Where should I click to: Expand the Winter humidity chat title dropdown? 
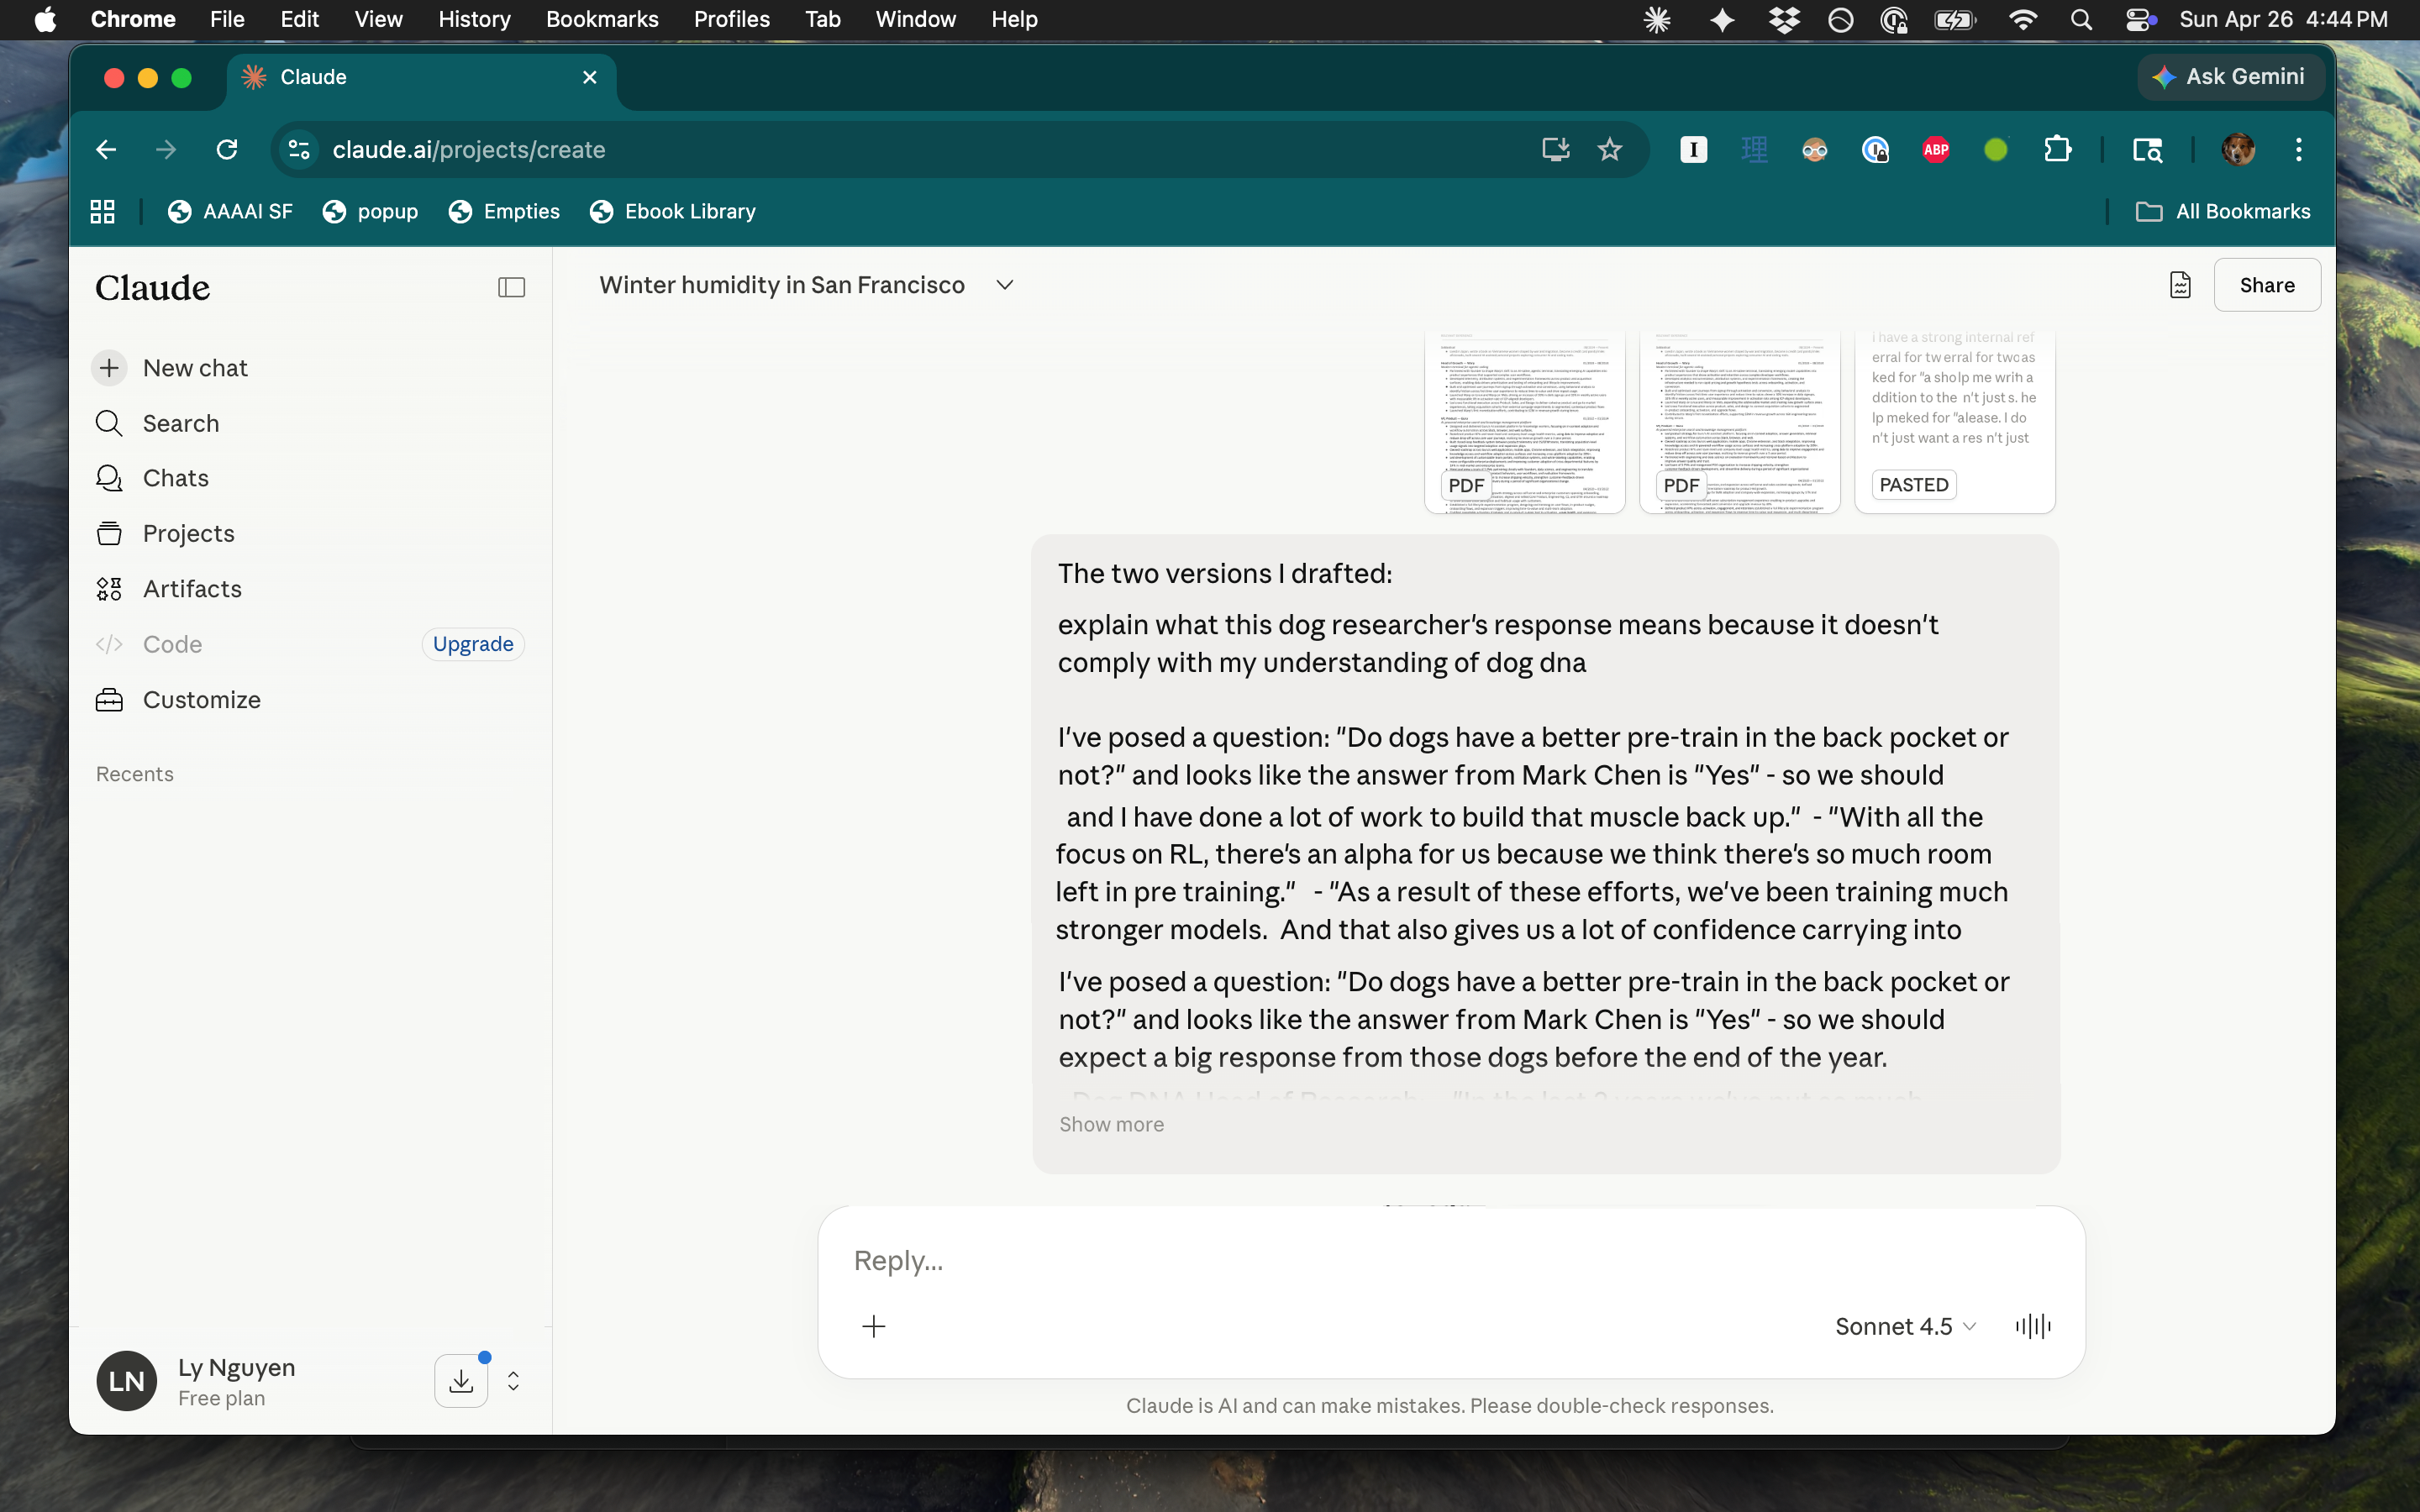click(x=1005, y=285)
